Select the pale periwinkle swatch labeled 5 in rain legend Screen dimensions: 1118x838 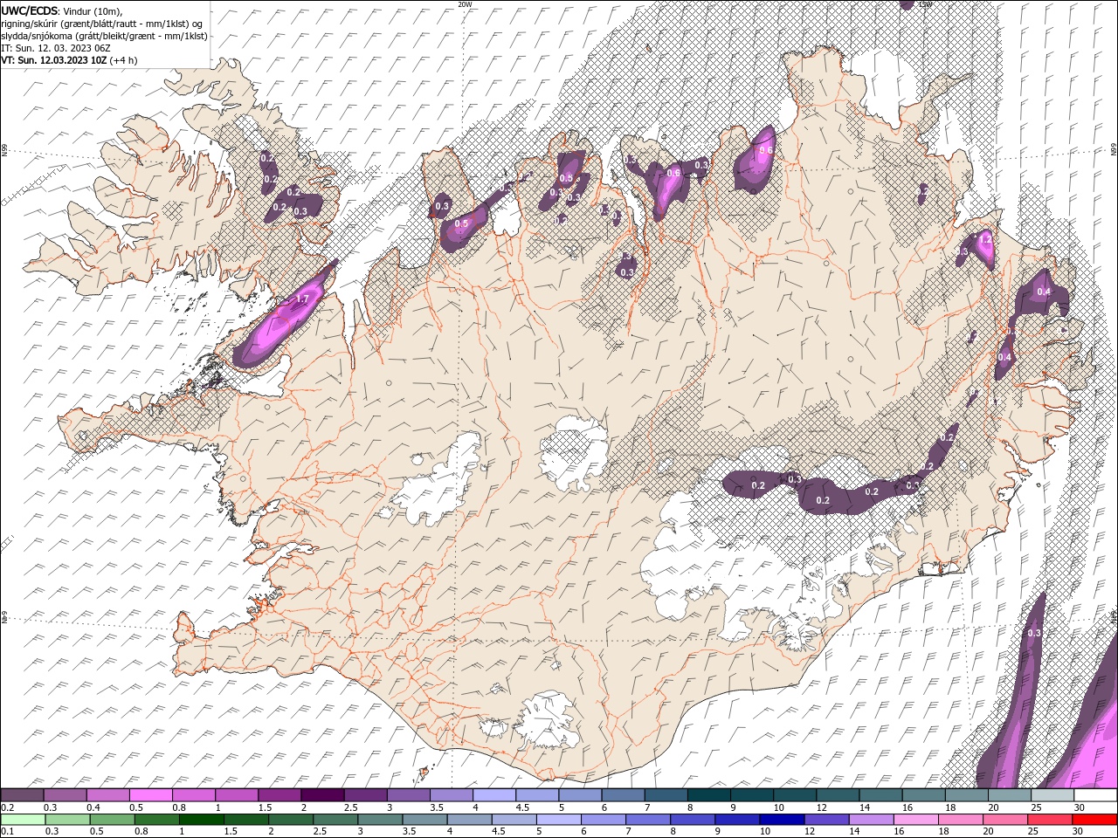(559, 820)
